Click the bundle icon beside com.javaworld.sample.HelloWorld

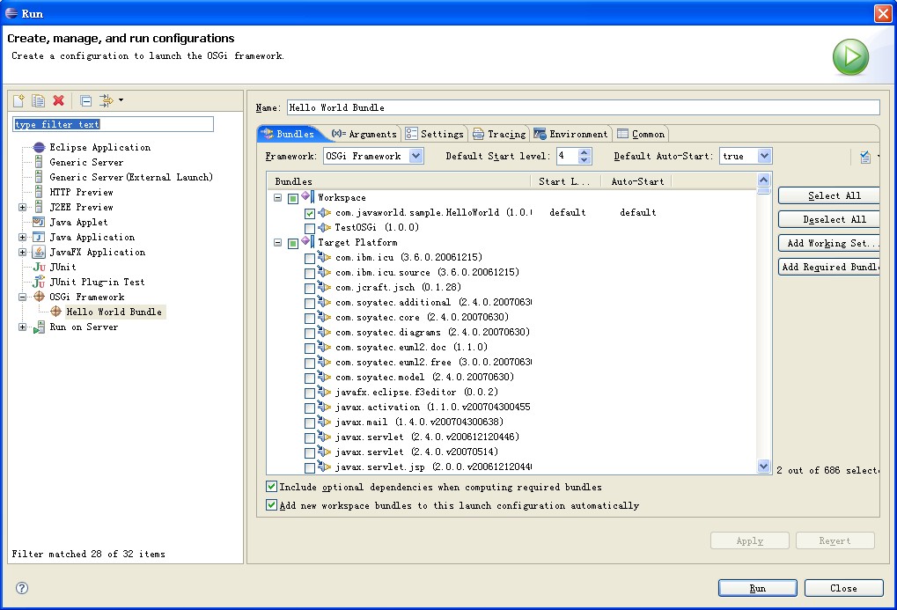point(324,212)
